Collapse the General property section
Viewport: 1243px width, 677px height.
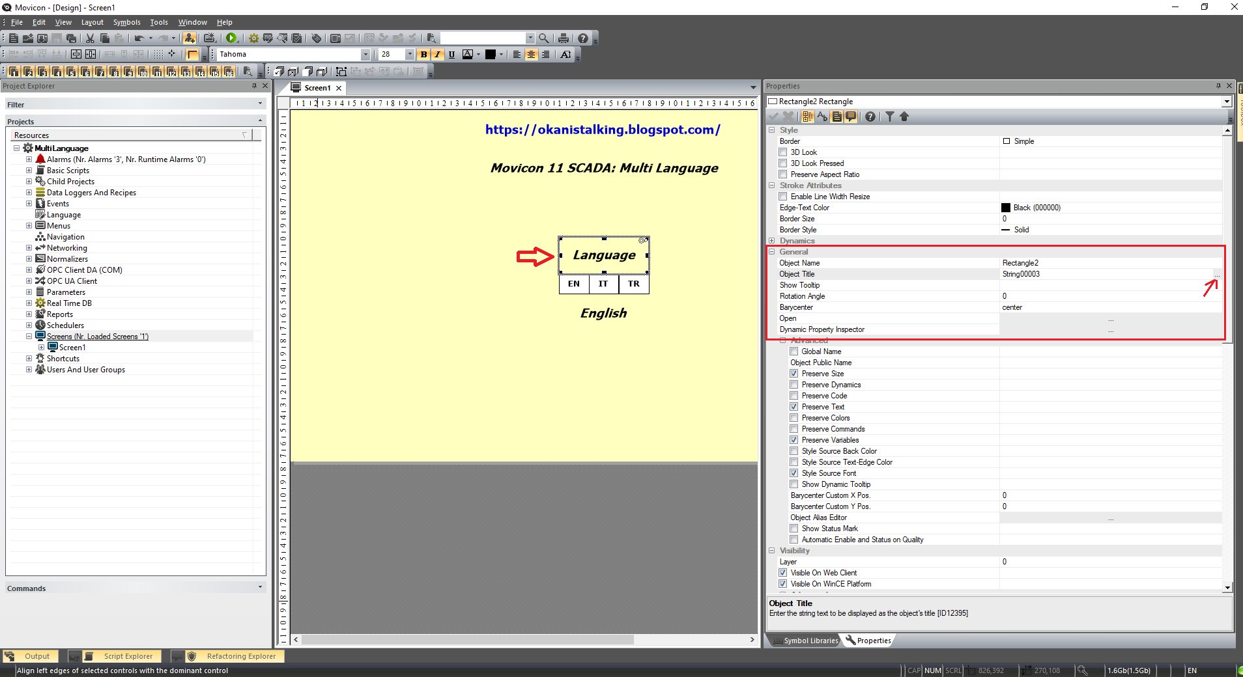tap(772, 252)
